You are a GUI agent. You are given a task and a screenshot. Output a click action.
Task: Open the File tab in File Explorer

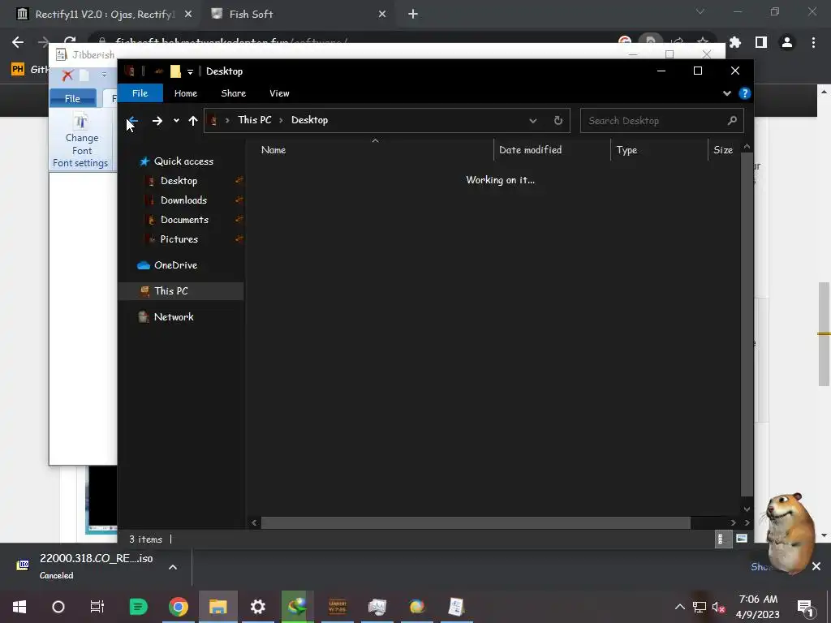coord(140,93)
